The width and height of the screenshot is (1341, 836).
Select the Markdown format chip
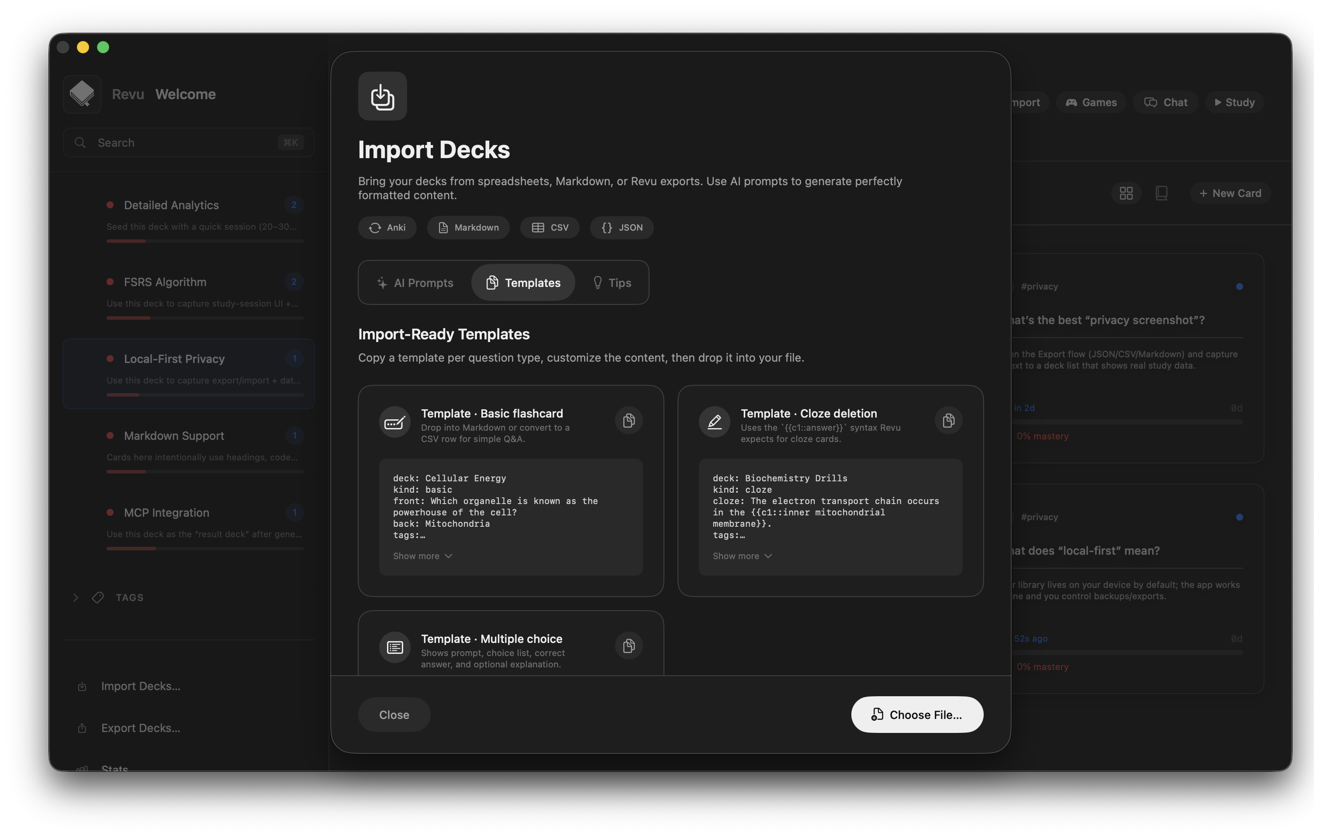click(468, 228)
